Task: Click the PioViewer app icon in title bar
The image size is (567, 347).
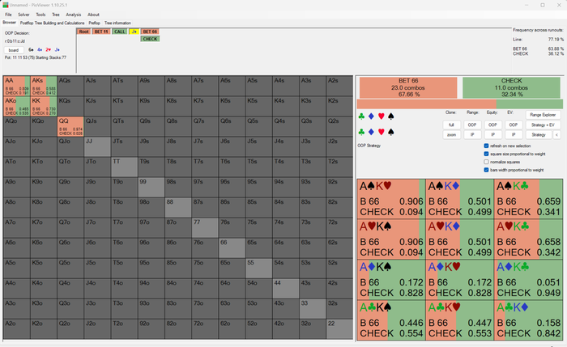Action: click(6, 5)
